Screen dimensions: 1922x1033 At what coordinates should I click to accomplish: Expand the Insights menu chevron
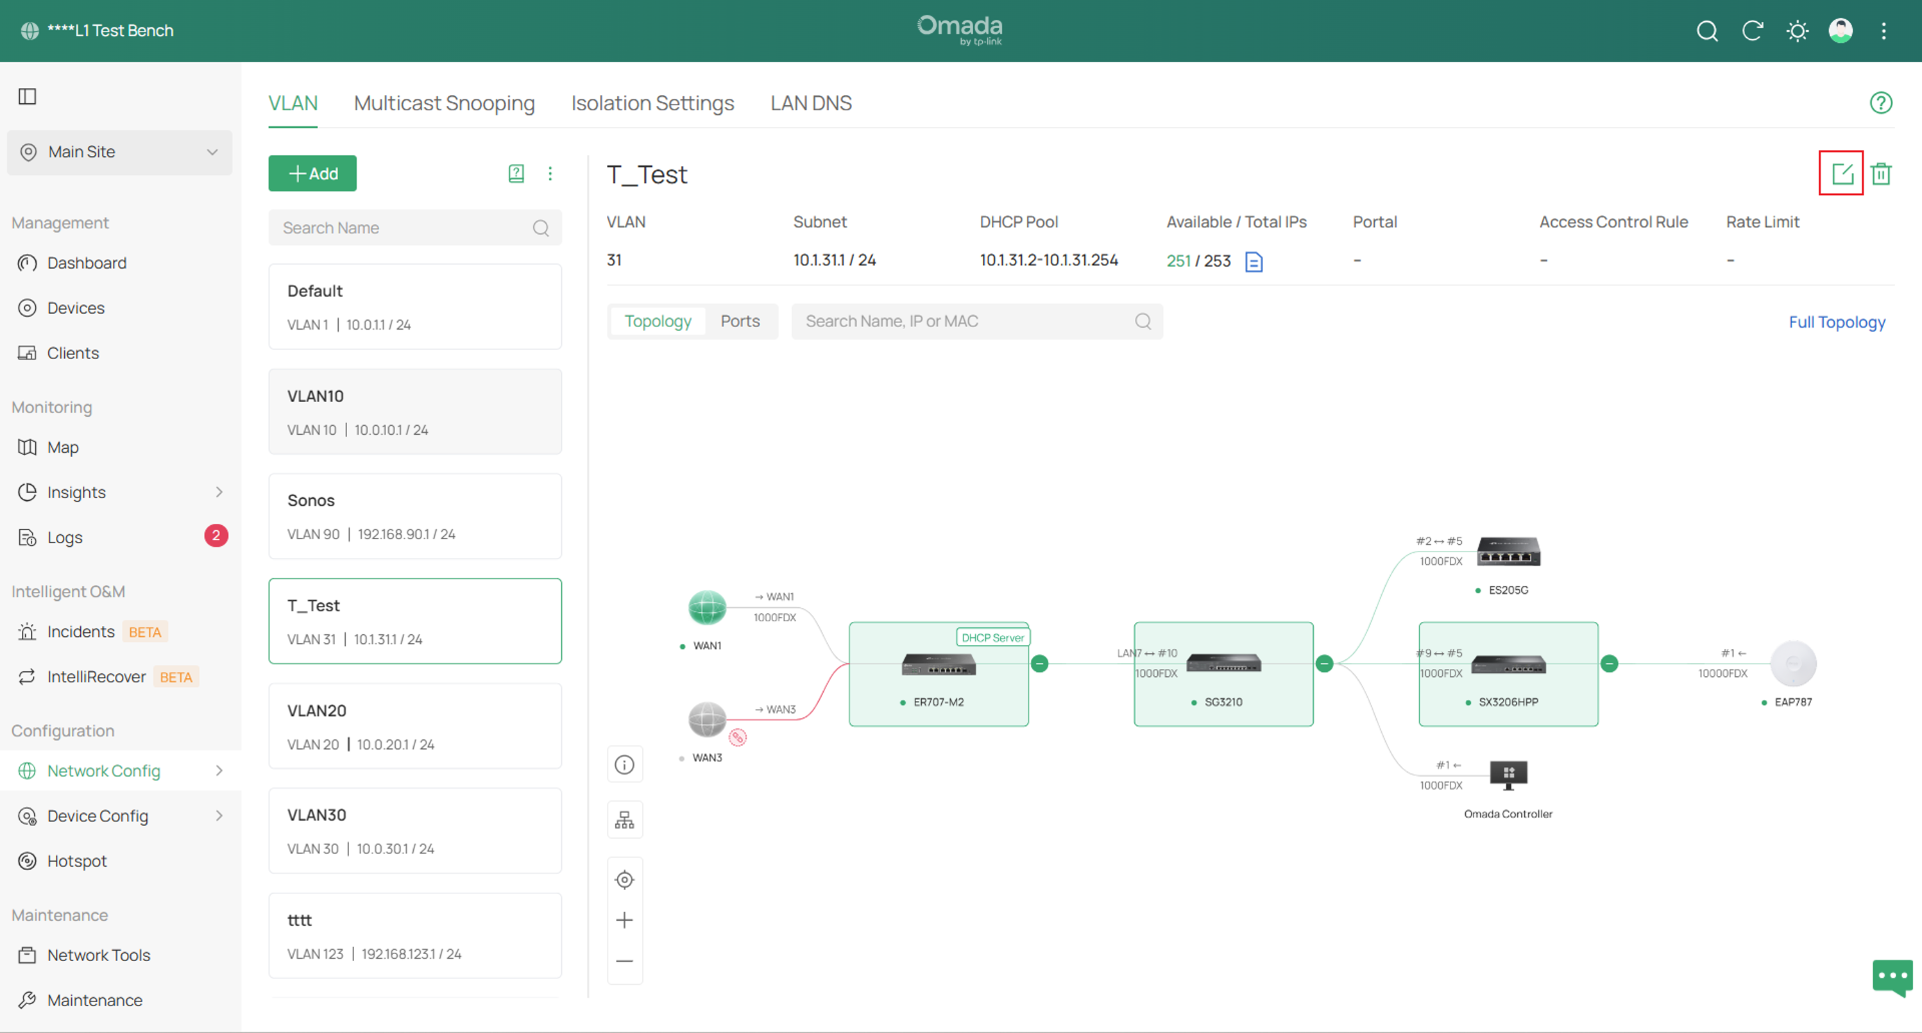click(219, 492)
